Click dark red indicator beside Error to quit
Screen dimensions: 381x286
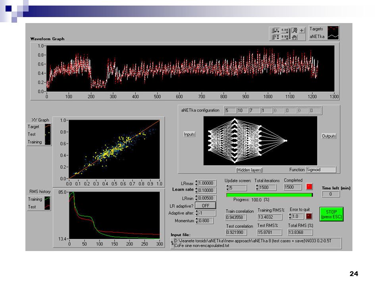coord(309,216)
